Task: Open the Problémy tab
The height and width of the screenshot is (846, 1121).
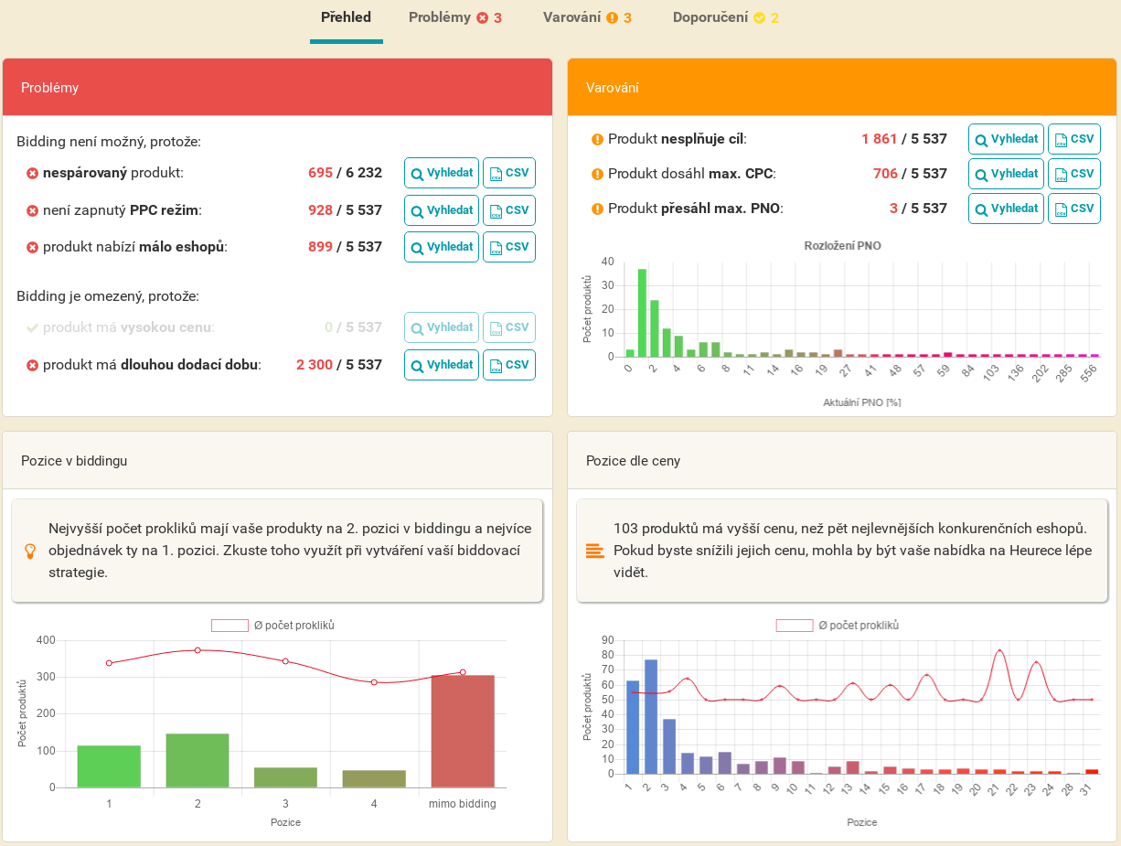Action: pos(454,17)
